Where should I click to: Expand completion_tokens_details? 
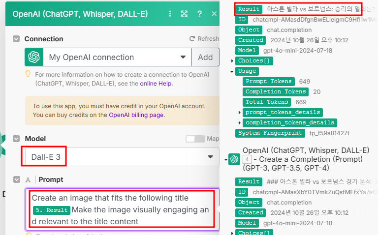[239, 123]
